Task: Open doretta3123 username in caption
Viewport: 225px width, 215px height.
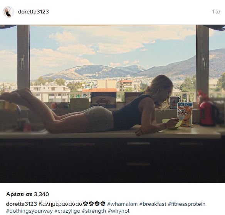Action: pyautogui.click(x=22, y=204)
